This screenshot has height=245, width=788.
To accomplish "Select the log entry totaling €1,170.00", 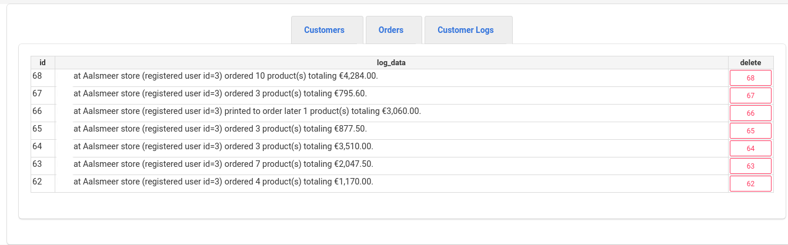I will pos(223,182).
